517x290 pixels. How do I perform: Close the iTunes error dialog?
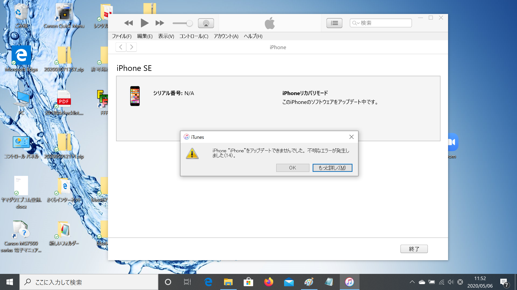tap(351, 137)
